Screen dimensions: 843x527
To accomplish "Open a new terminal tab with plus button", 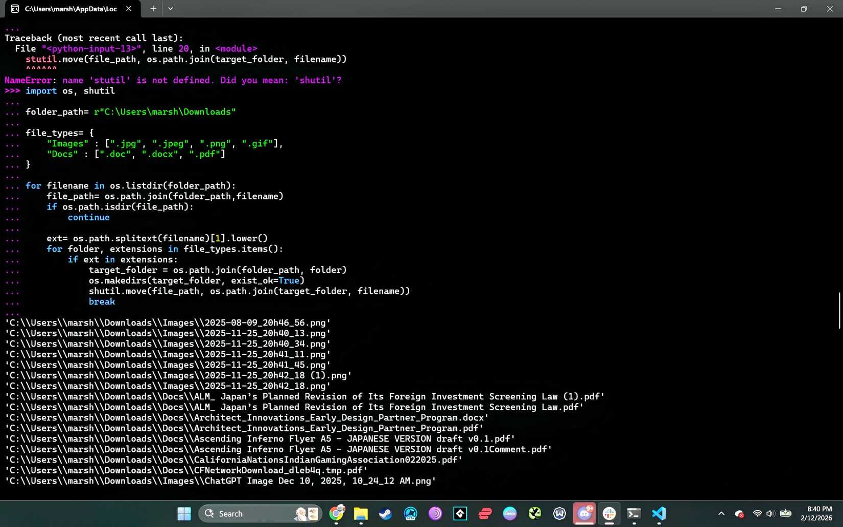I will point(153,8).
